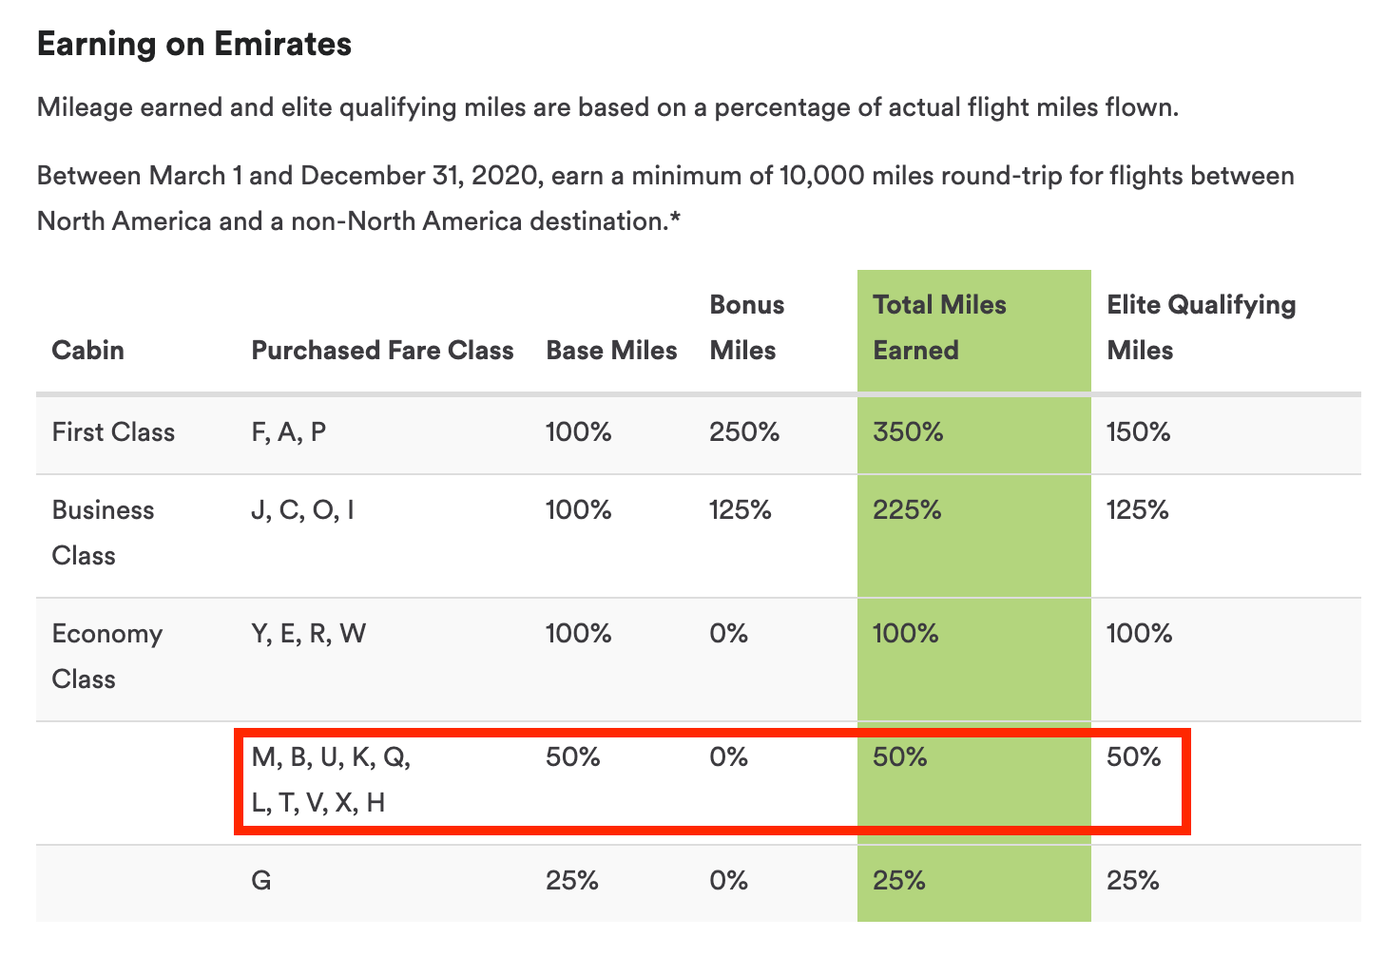The height and width of the screenshot is (956, 1386).
Task: Click the Y, E, R, W fare classes
Action: click(308, 633)
